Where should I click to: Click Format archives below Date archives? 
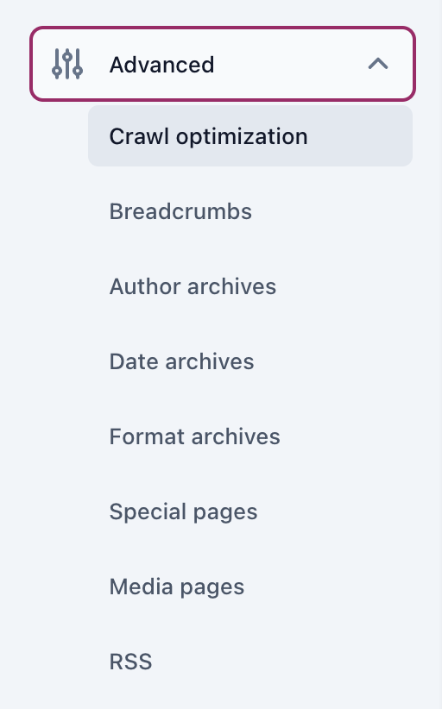[x=250, y=436]
